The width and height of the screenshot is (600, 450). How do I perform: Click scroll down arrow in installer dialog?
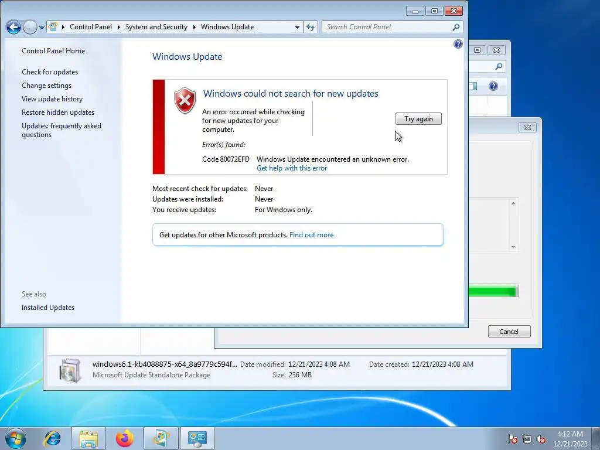513,247
